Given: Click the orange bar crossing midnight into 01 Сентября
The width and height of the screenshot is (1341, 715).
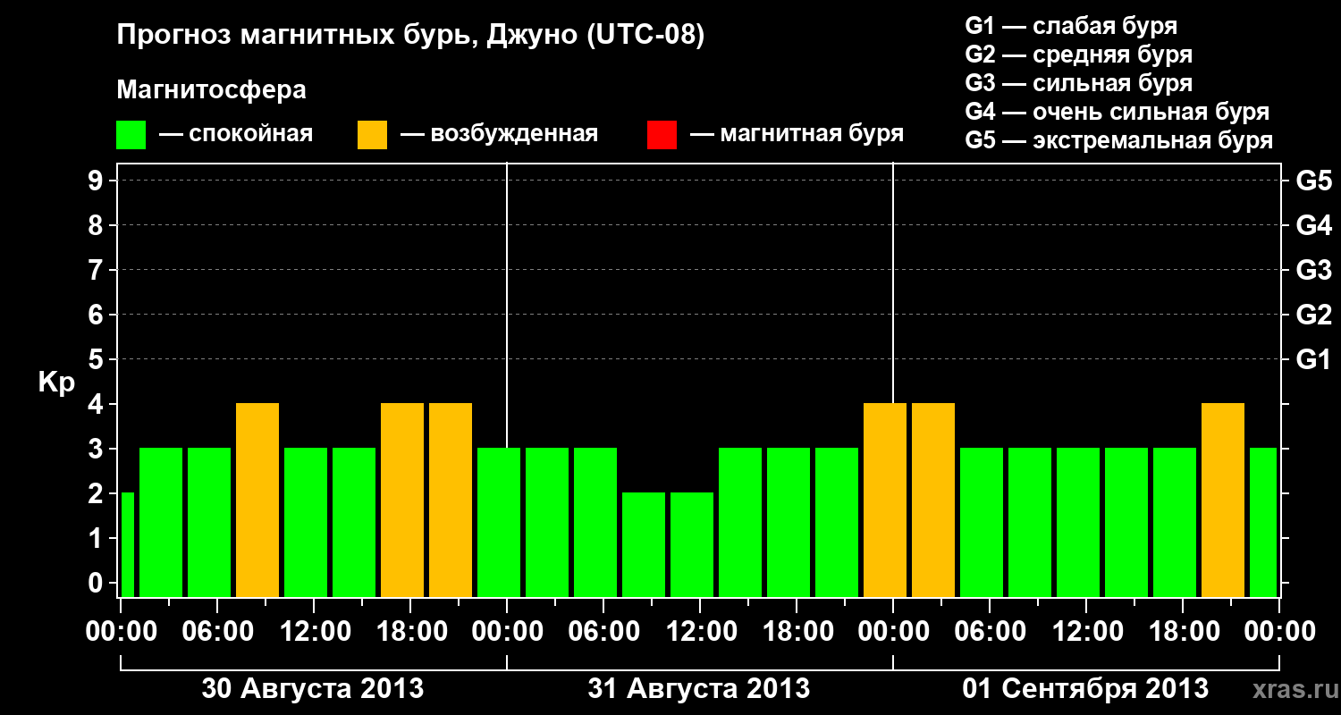Looking at the screenshot, I should [885, 500].
